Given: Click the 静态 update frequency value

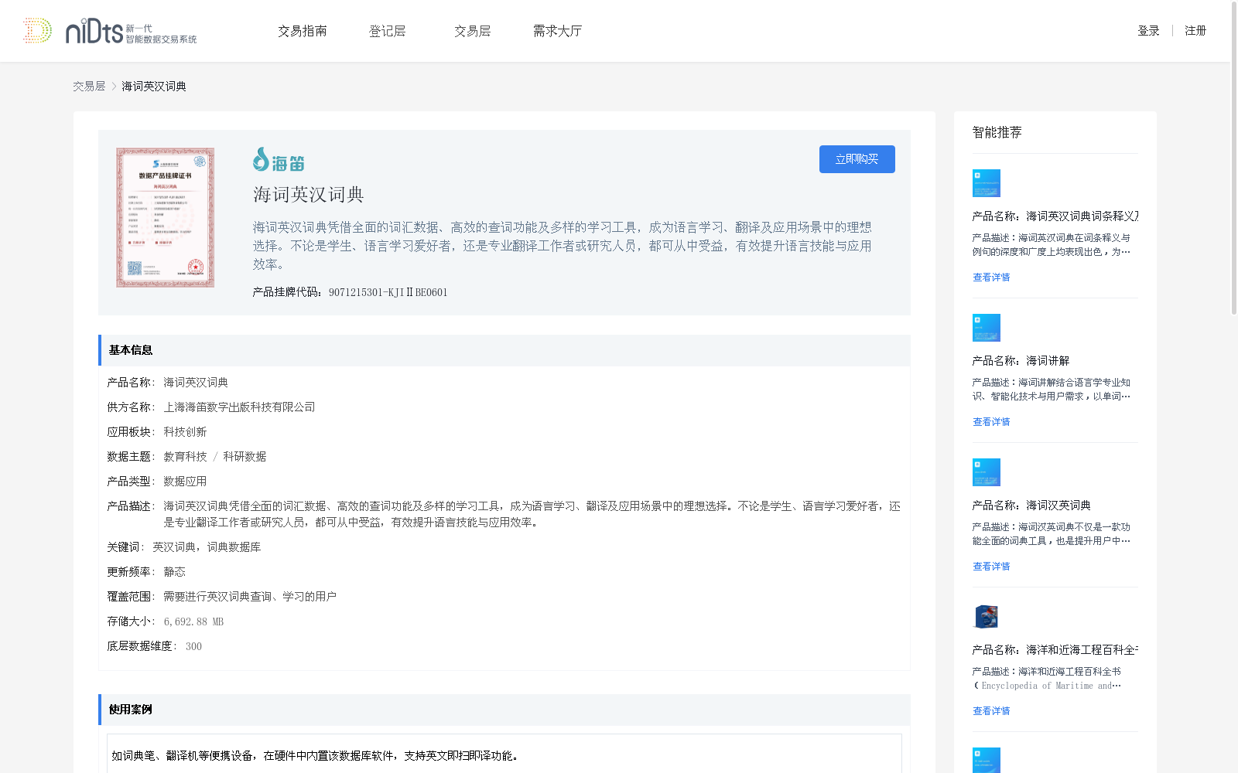Looking at the screenshot, I should click(x=174, y=572).
